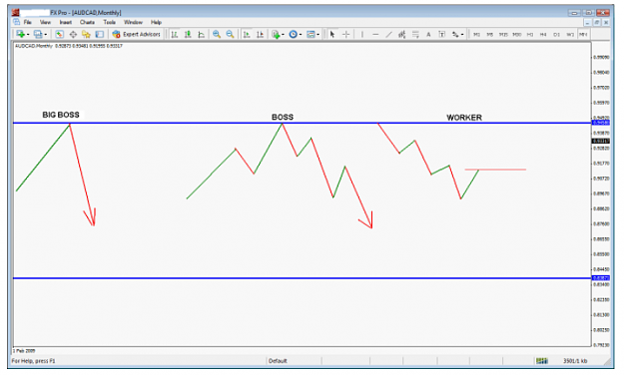Toggle the Terminal panel icon
Image resolution: width=624 pixels, height=375 pixels.
100,34
